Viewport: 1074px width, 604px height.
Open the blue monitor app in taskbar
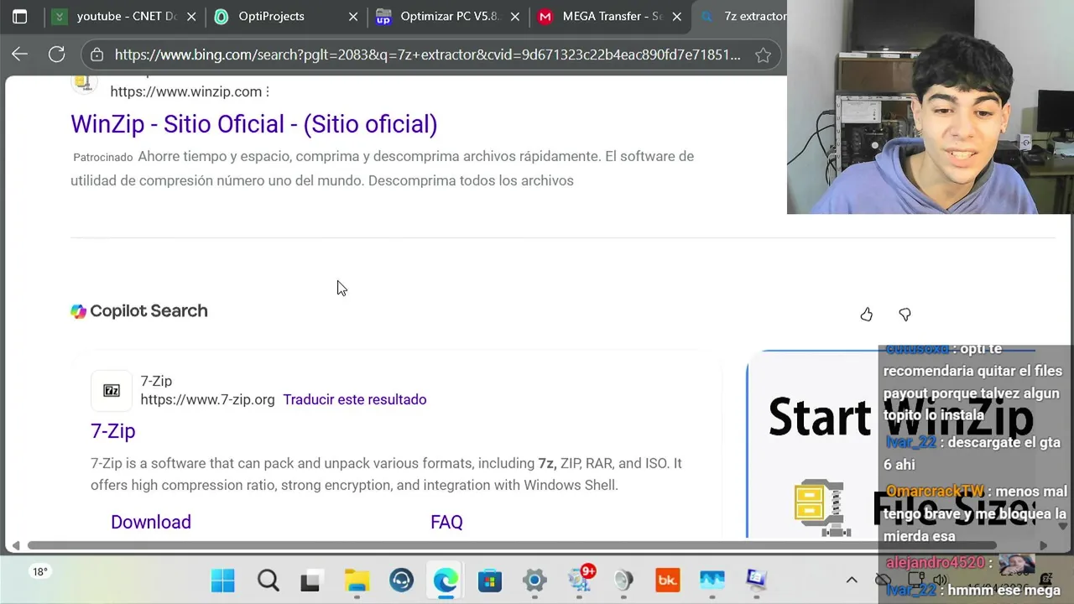click(x=712, y=580)
